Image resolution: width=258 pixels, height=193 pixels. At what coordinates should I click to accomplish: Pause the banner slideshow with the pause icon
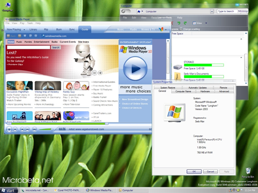pyautogui.click(x=94, y=73)
